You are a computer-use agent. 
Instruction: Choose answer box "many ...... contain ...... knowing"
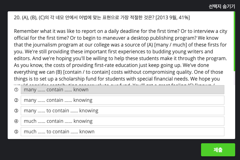pos(122,100)
